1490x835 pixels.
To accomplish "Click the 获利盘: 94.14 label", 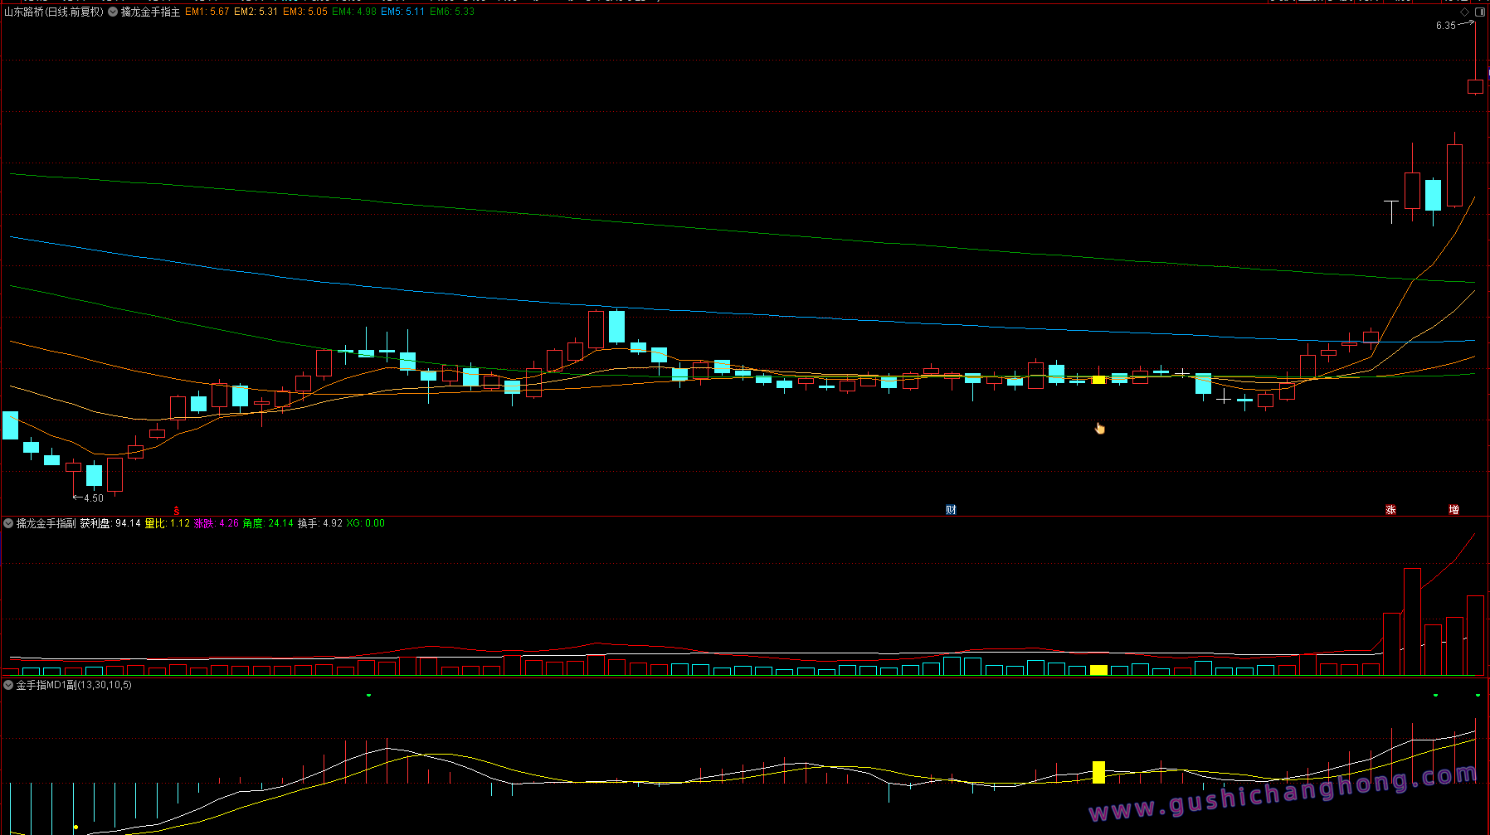I will pyautogui.click(x=110, y=523).
